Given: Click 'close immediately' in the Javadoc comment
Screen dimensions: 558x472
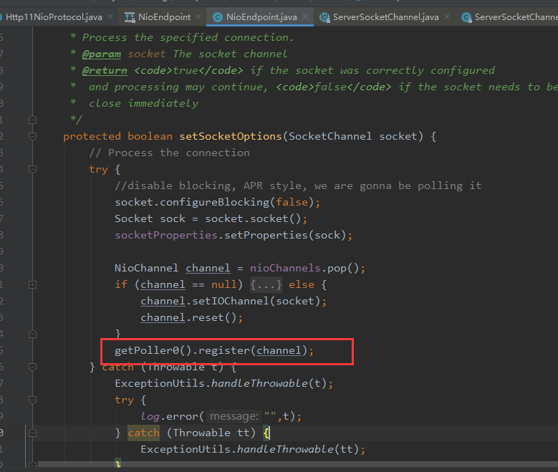Looking at the screenshot, I should coord(143,104).
